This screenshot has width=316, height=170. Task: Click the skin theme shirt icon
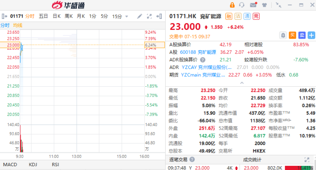coord(264,5)
